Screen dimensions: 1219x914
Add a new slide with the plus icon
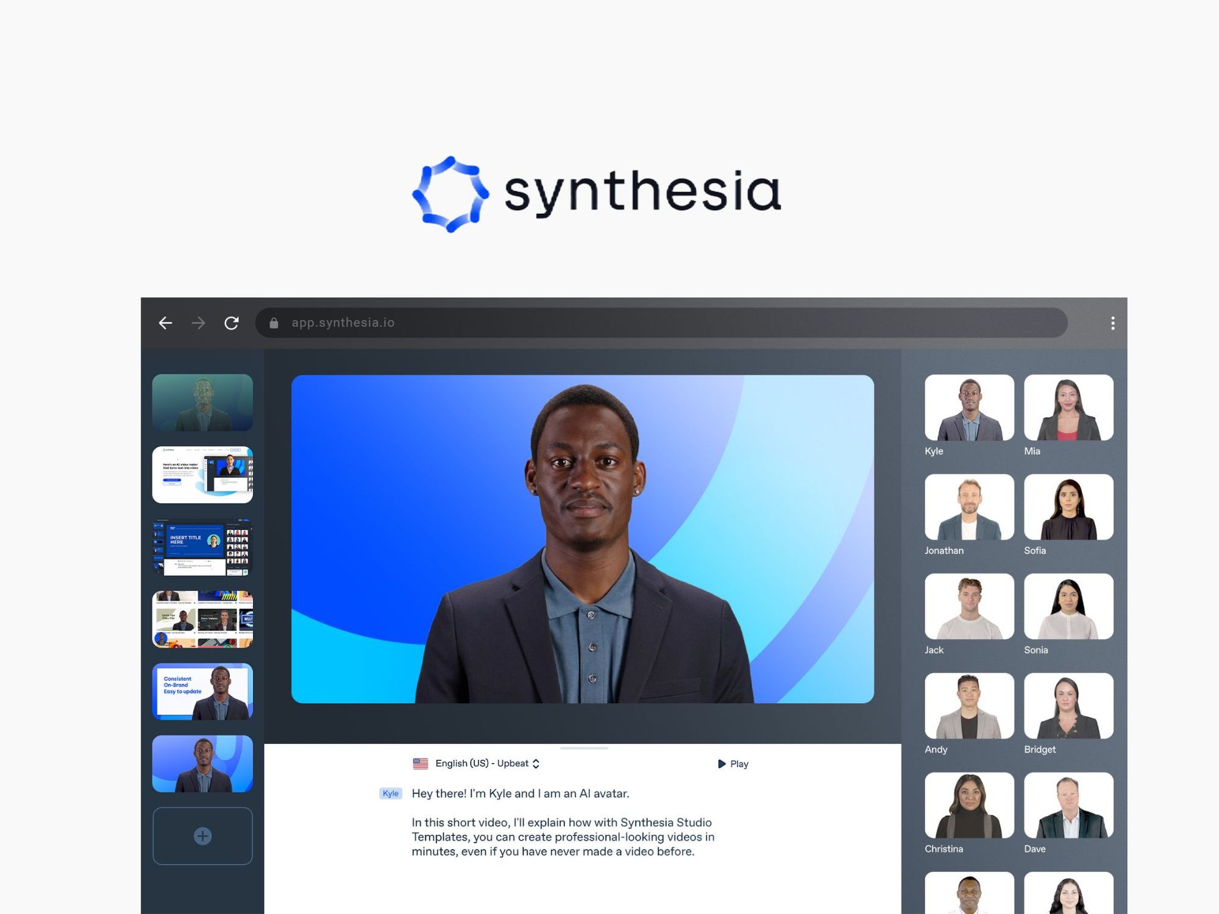[202, 836]
